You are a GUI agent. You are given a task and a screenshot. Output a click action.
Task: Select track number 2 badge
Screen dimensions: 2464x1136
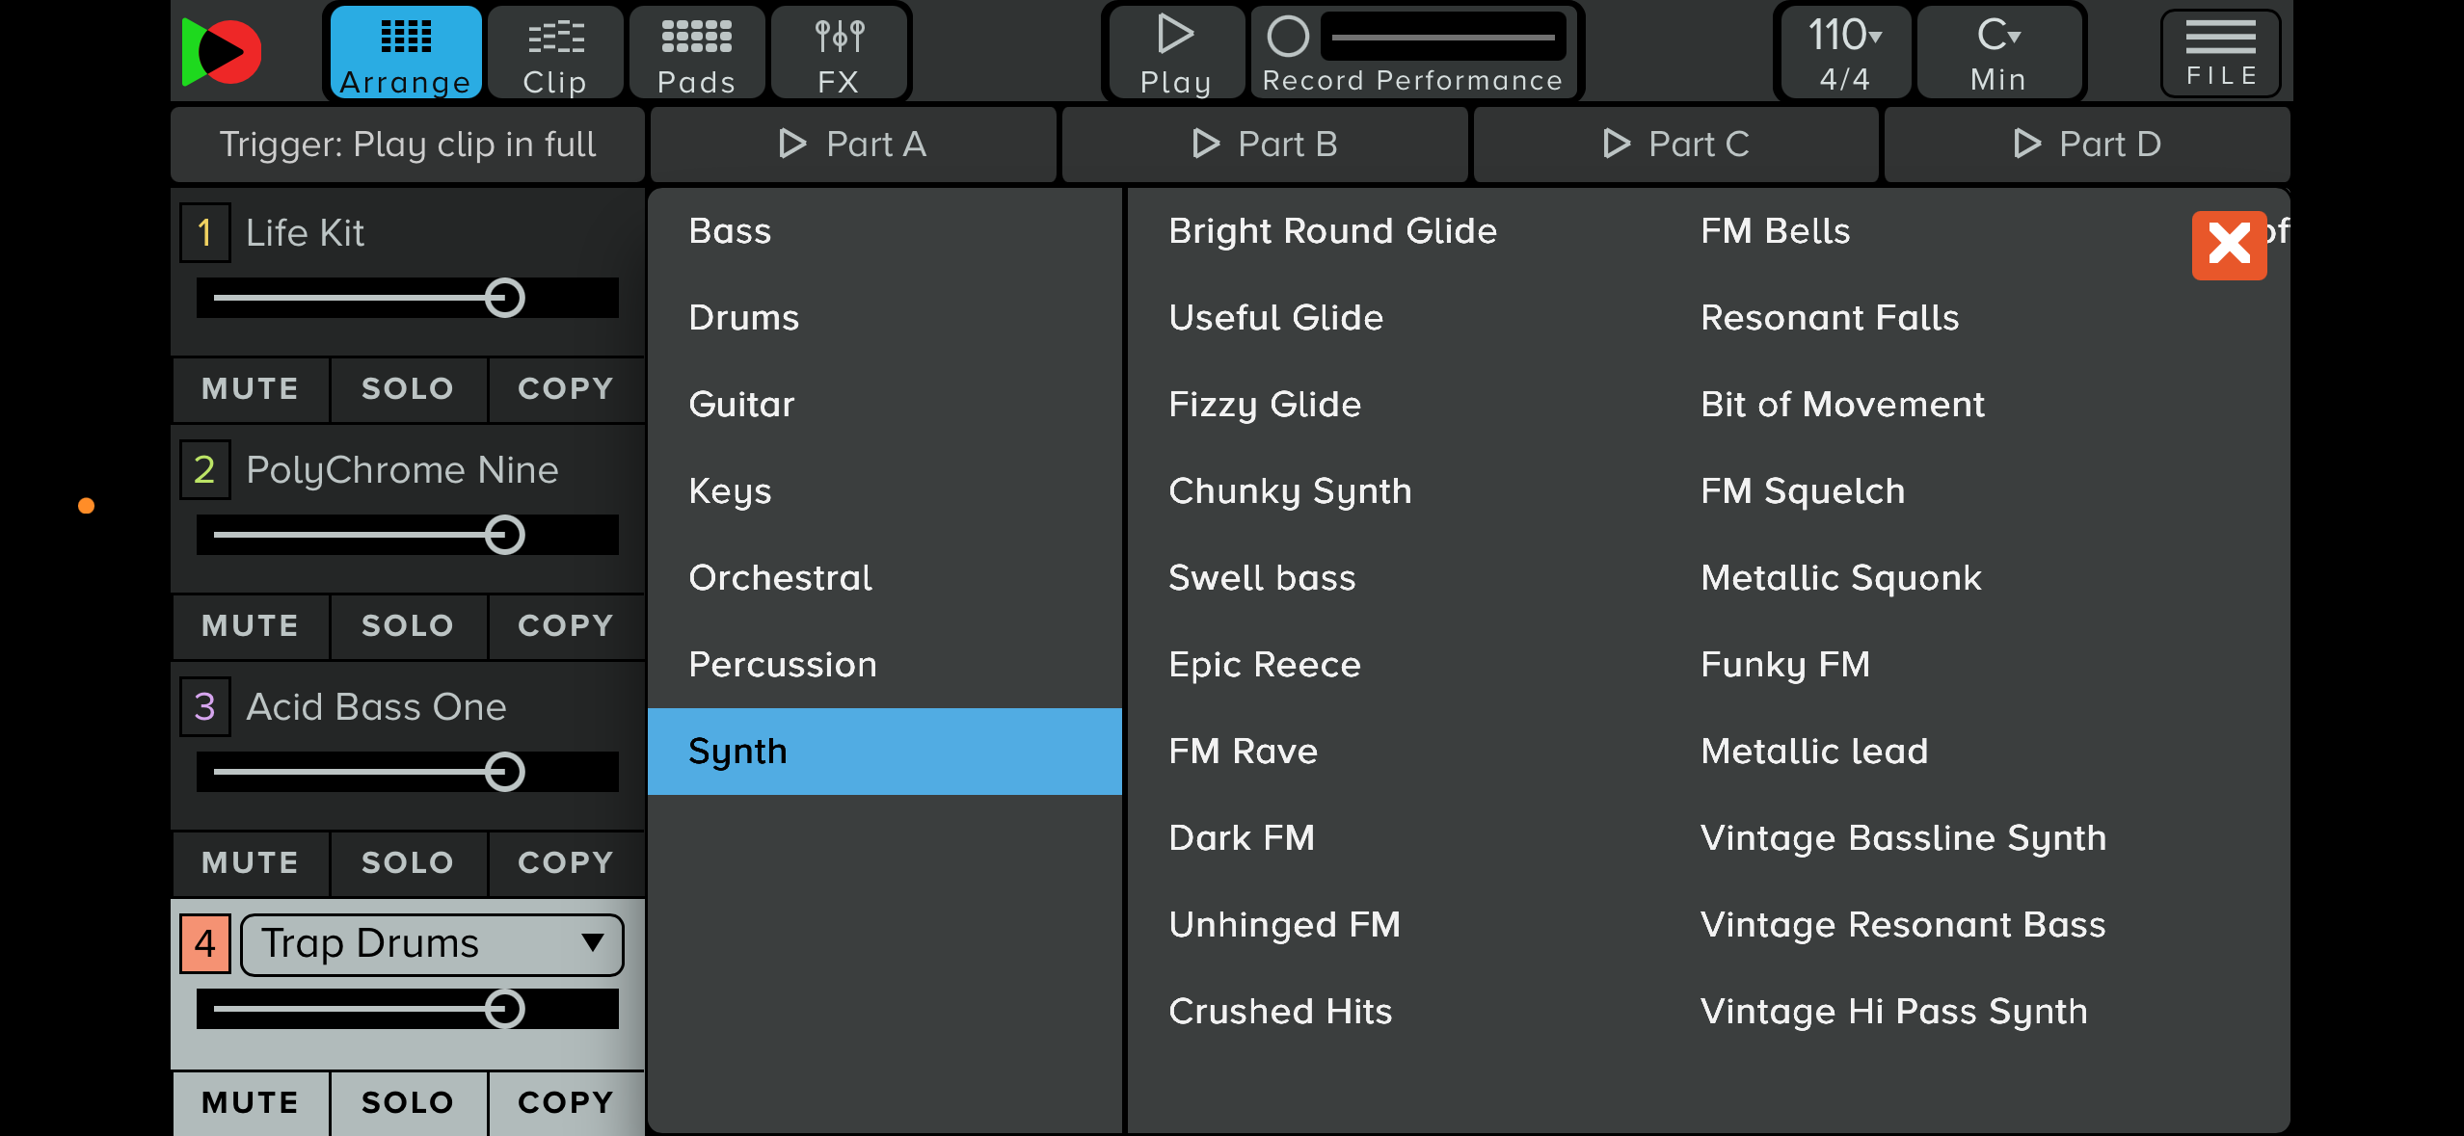[x=204, y=470]
